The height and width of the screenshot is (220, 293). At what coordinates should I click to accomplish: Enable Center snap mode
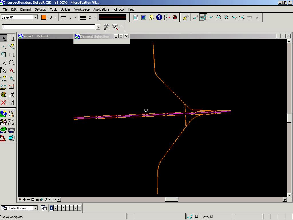(x=219, y=17)
